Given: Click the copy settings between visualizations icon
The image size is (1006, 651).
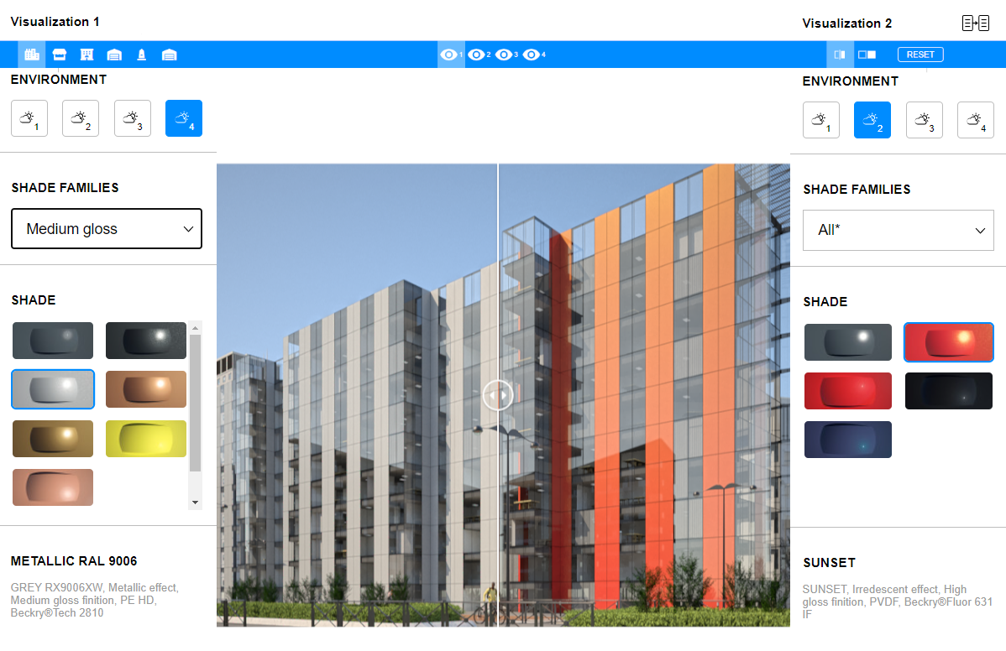Looking at the screenshot, I should (x=975, y=23).
